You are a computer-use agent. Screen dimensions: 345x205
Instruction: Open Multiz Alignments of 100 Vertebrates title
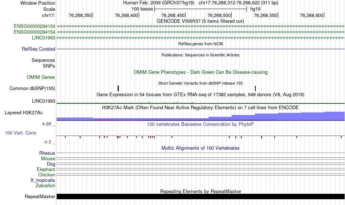tap(200, 148)
